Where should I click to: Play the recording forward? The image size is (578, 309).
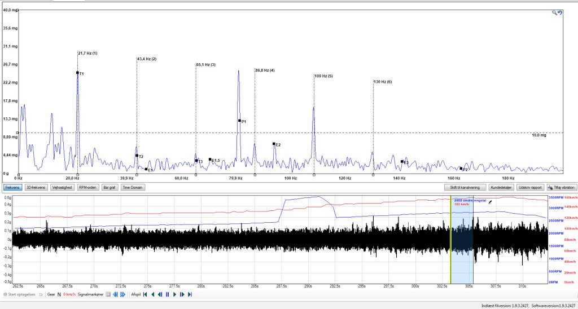(x=175, y=295)
